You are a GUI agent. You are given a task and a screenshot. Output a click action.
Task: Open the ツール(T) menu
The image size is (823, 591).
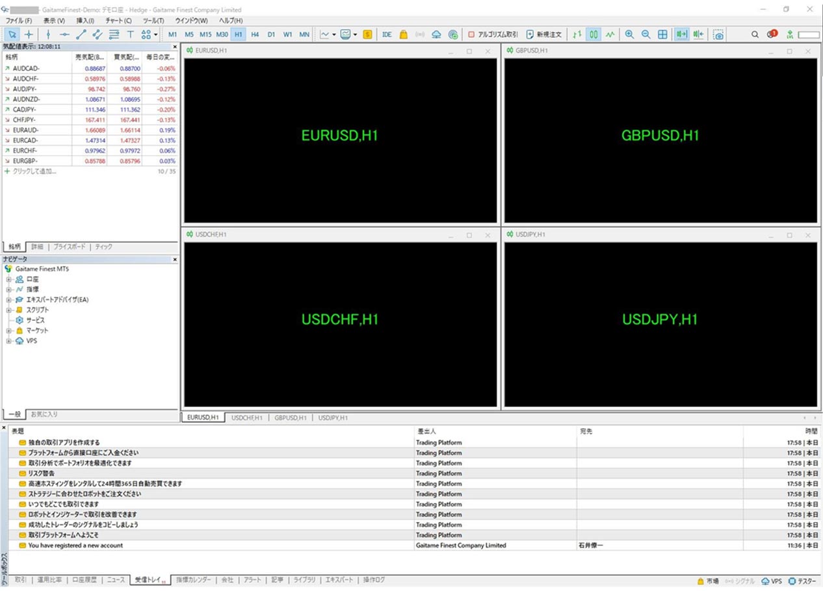[x=153, y=21]
